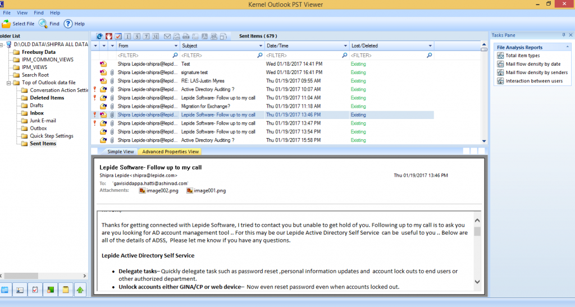Select the 5-day calendar view icon
Viewport: 575px width, 307px height.
[137, 36]
